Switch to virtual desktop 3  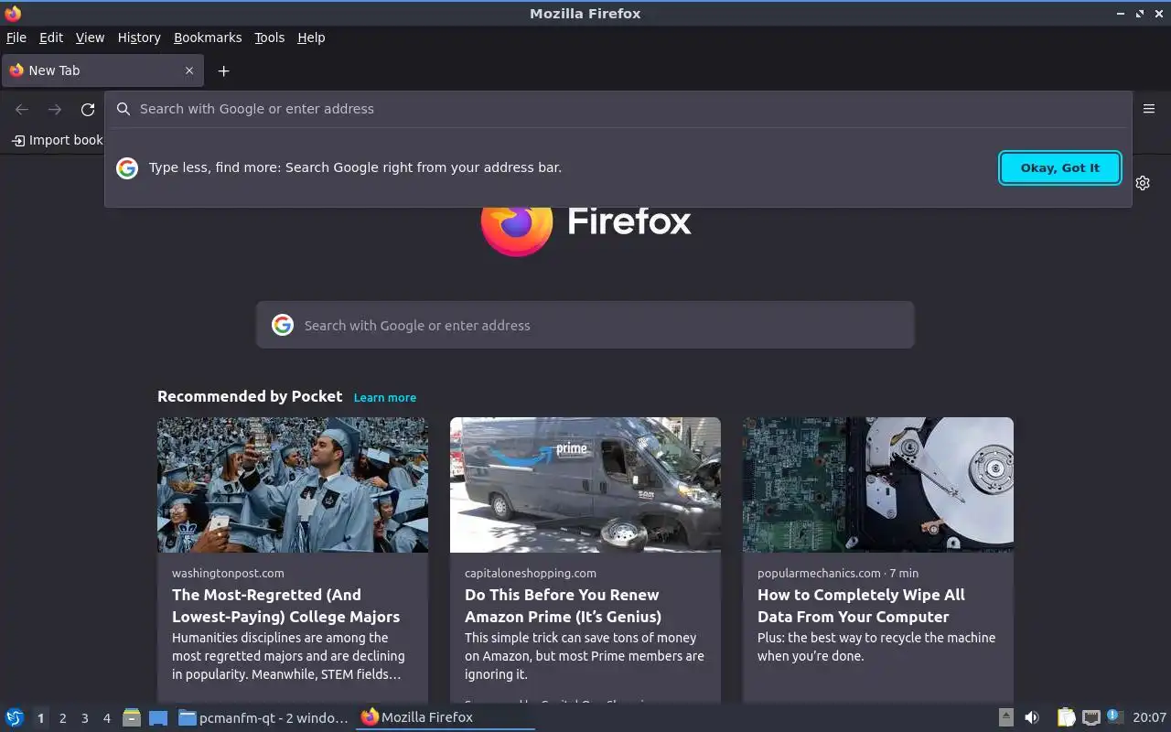pos(84,718)
